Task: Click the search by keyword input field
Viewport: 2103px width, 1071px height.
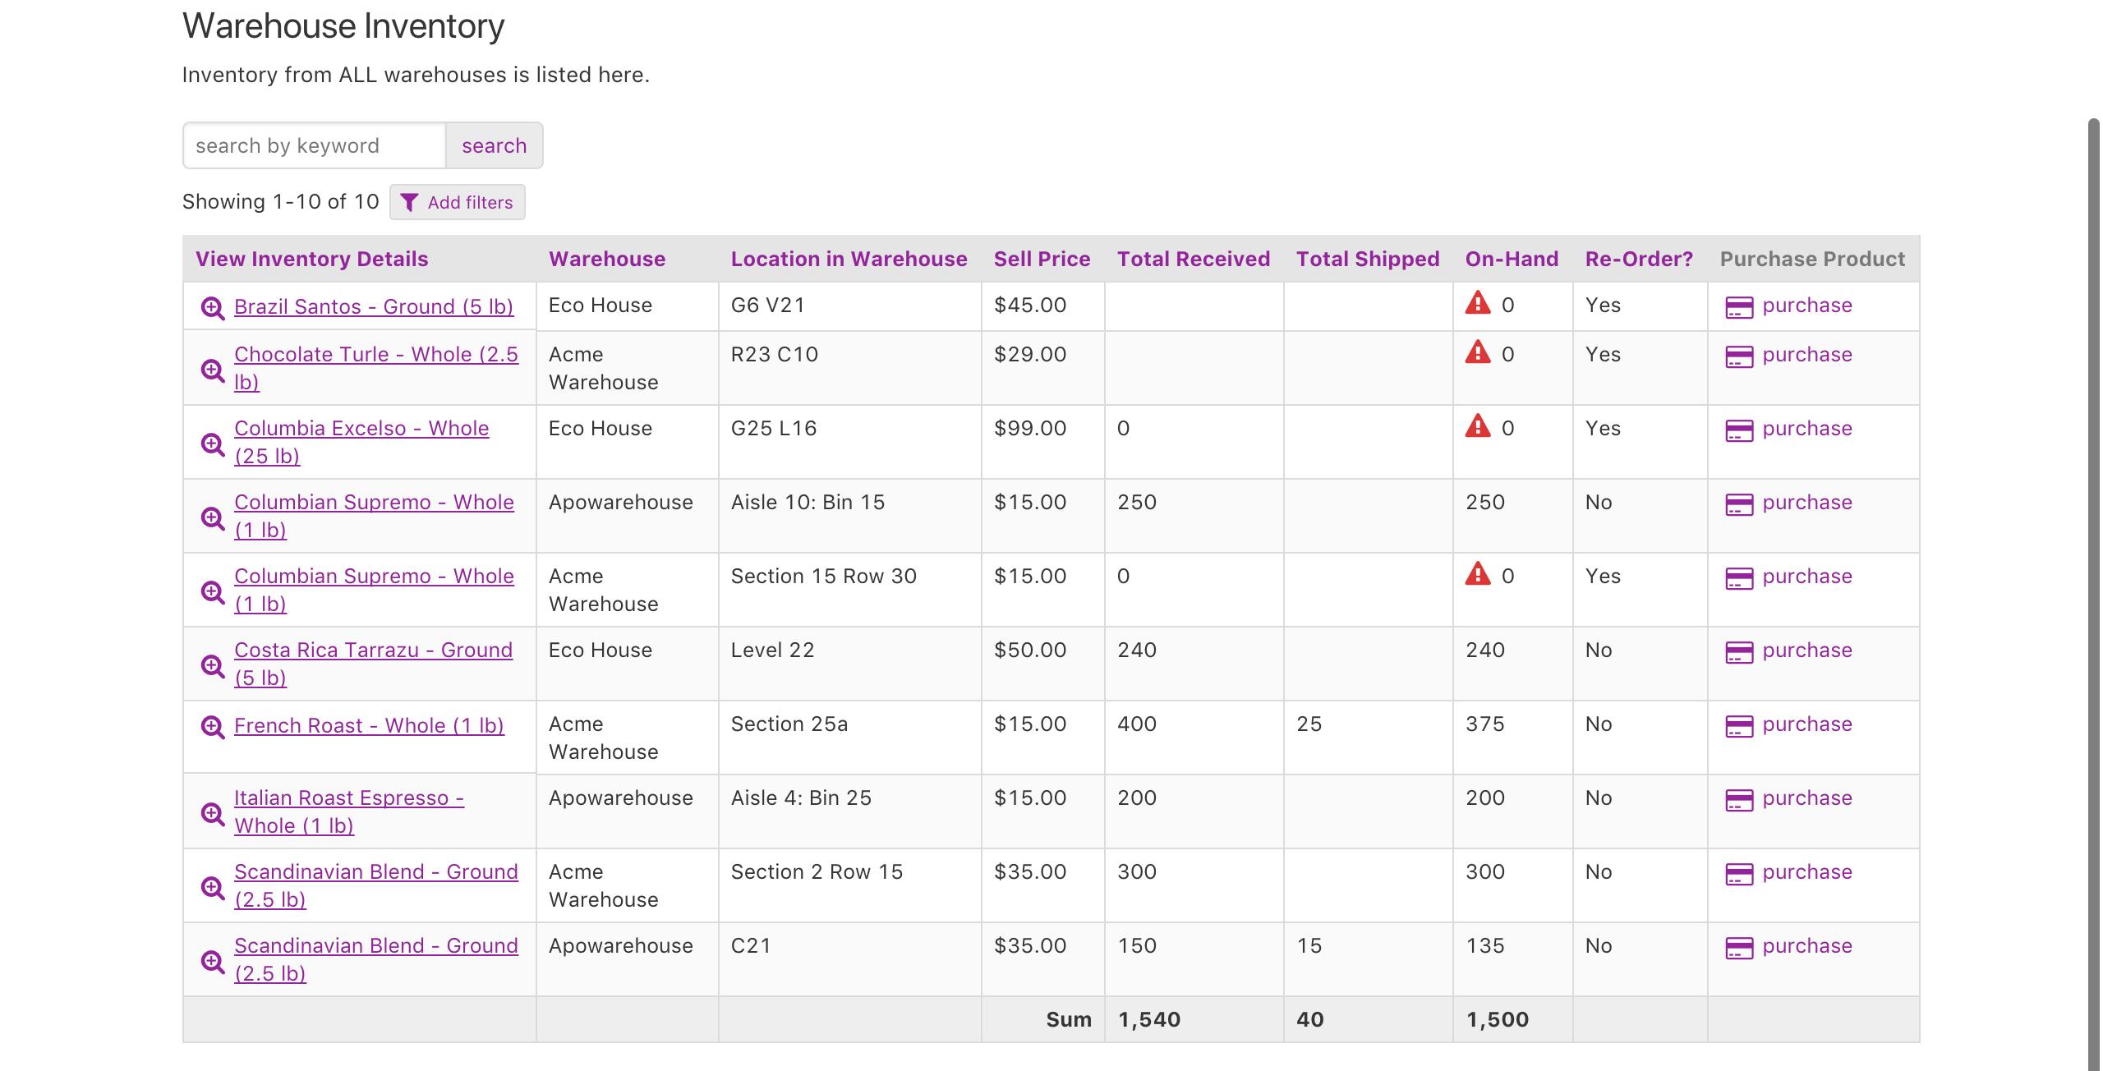Action: 313,145
